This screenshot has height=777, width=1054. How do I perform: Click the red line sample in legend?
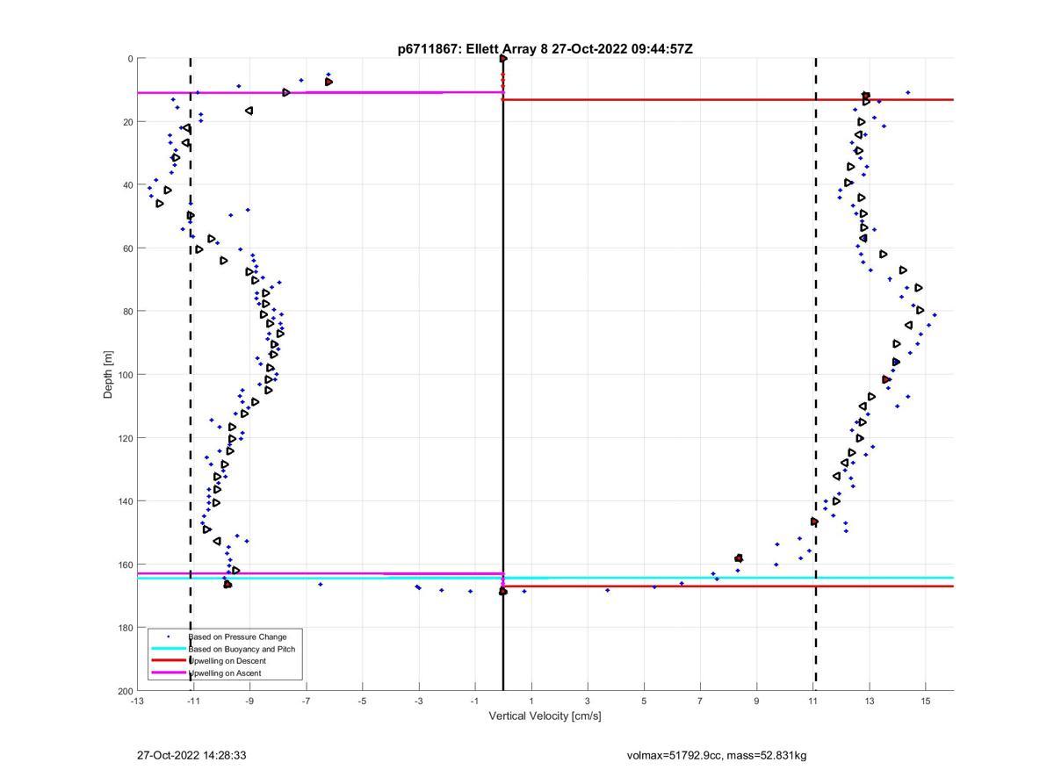(x=169, y=661)
